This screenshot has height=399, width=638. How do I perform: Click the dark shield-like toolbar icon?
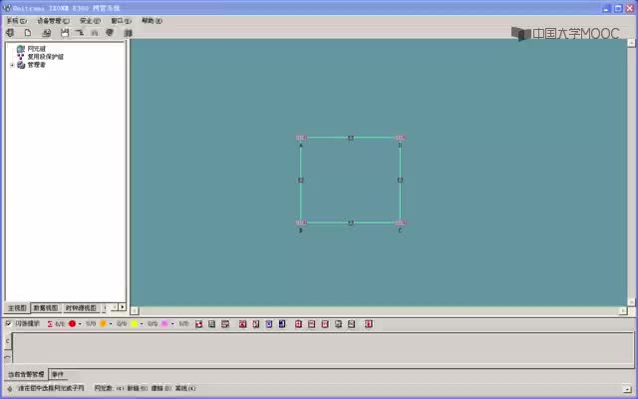pyautogui.click(x=110, y=33)
